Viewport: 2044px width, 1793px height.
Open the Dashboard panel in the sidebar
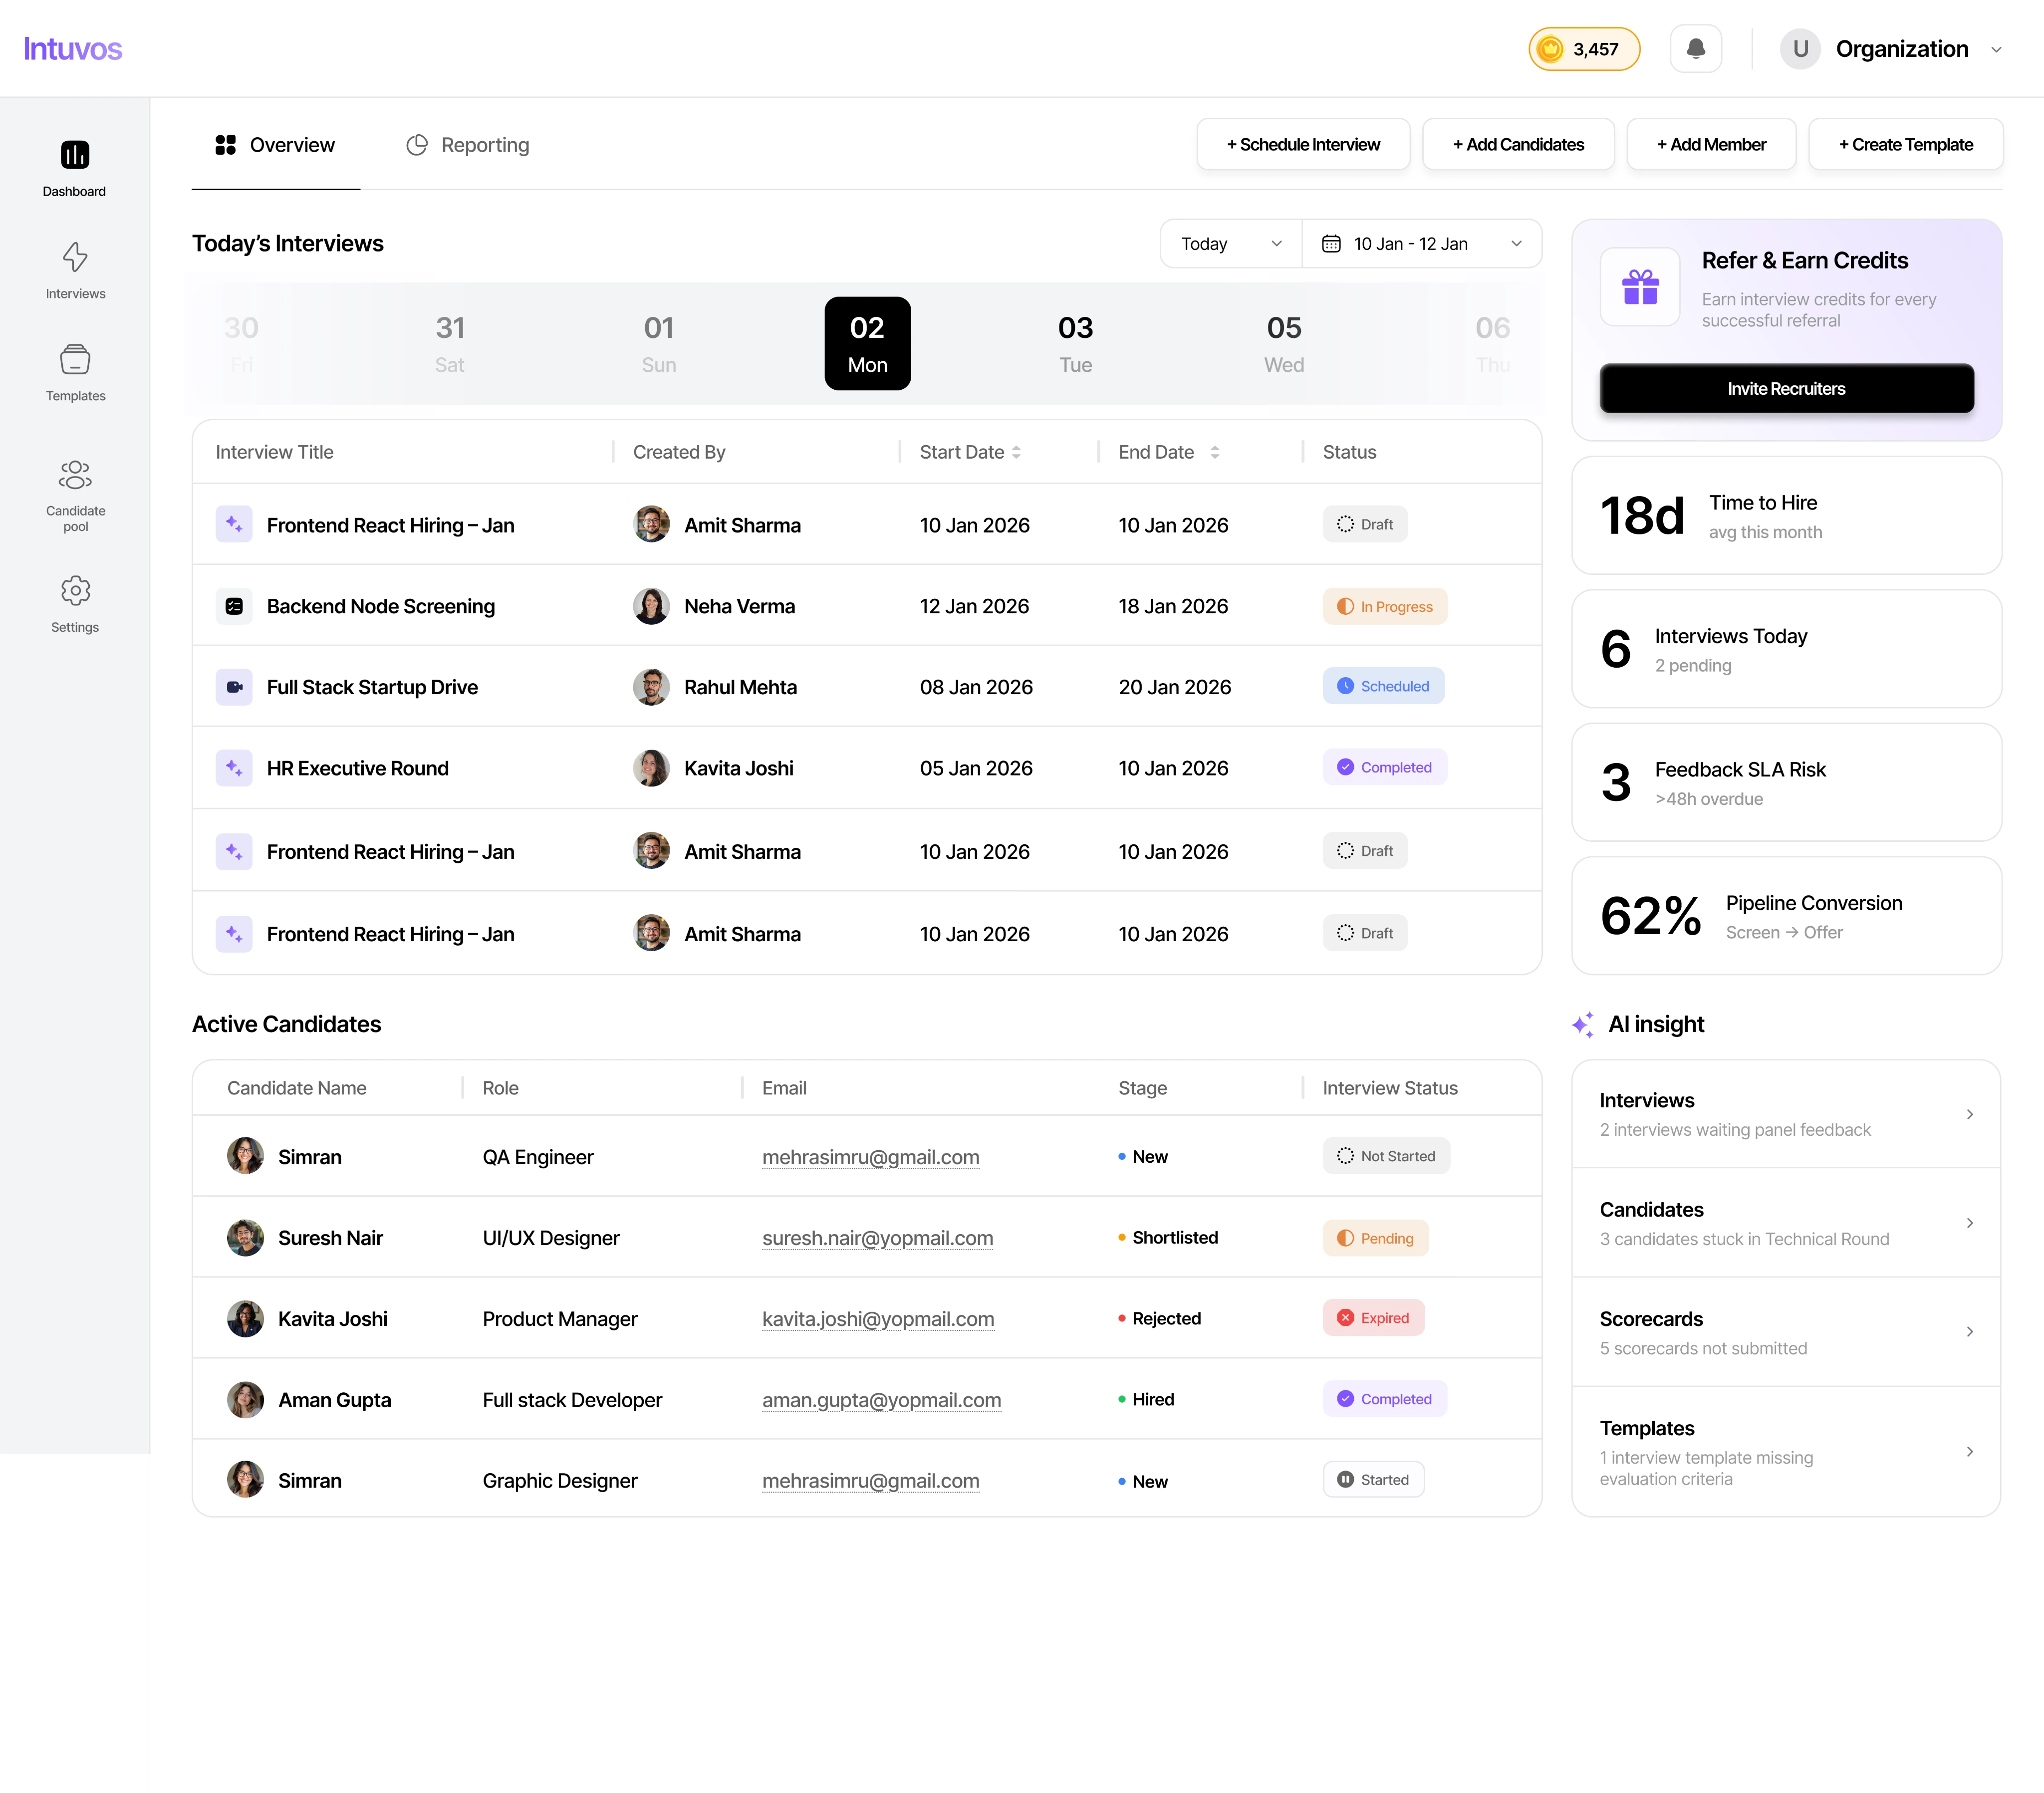click(74, 165)
